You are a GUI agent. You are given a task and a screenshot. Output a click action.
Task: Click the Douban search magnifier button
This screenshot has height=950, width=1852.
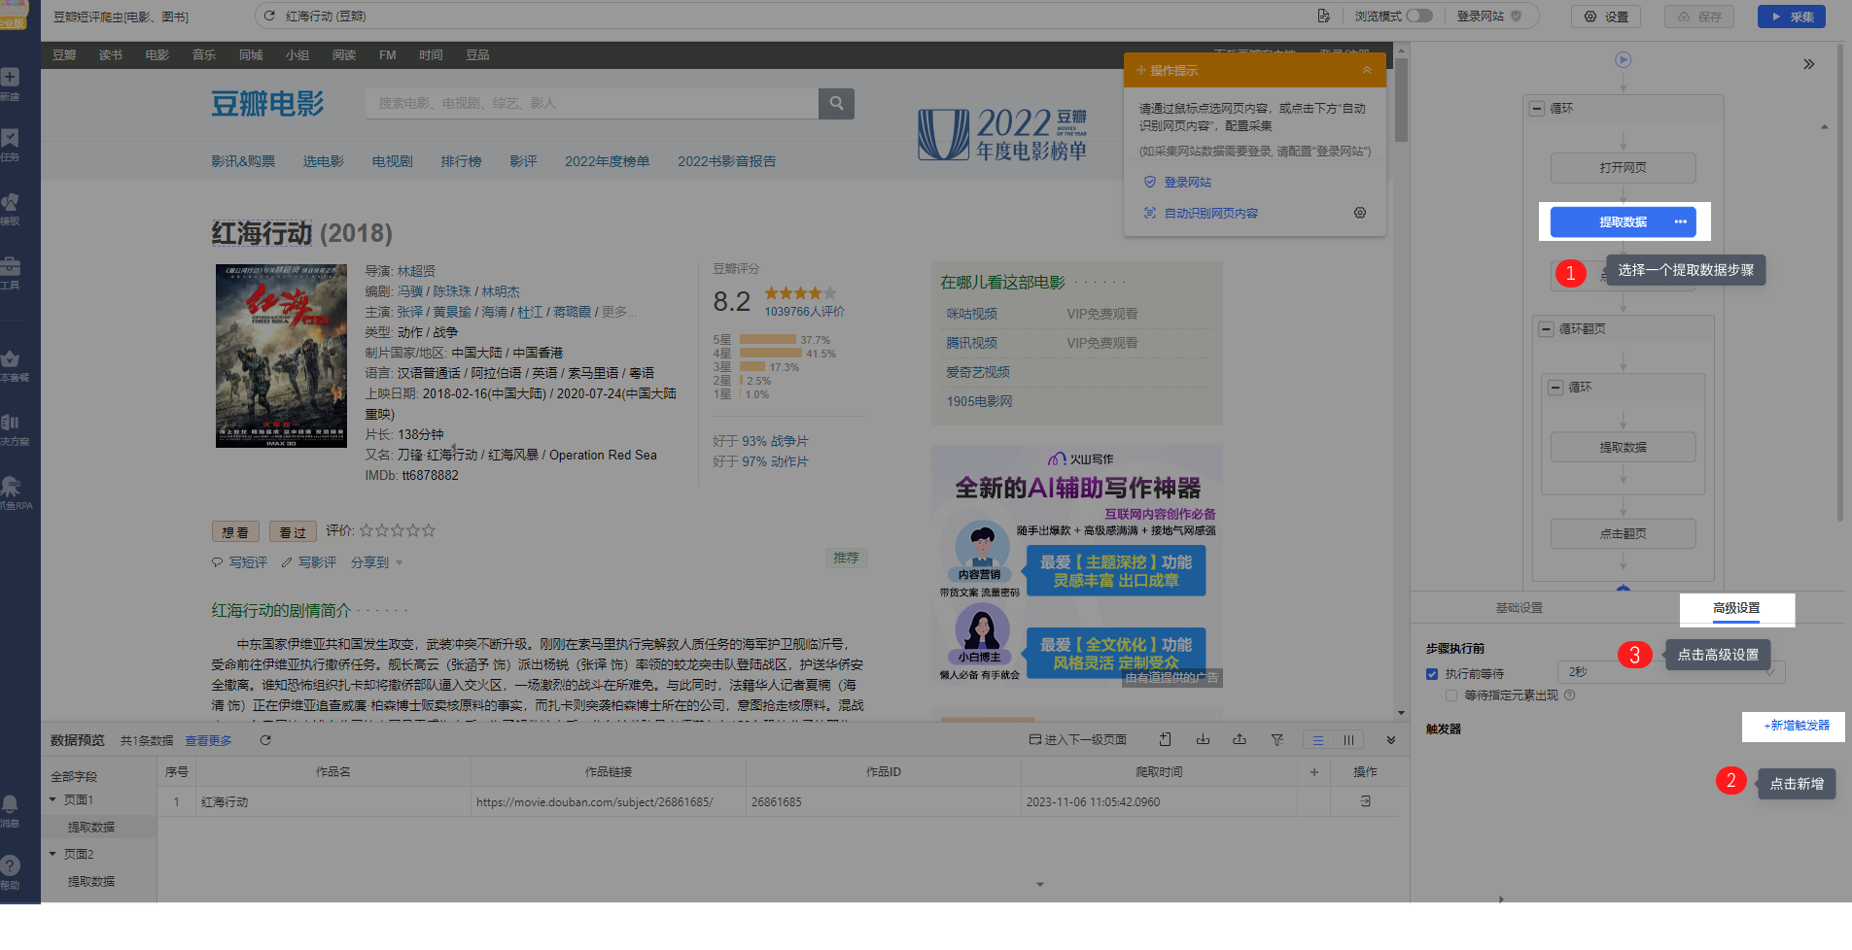coord(836,104)
